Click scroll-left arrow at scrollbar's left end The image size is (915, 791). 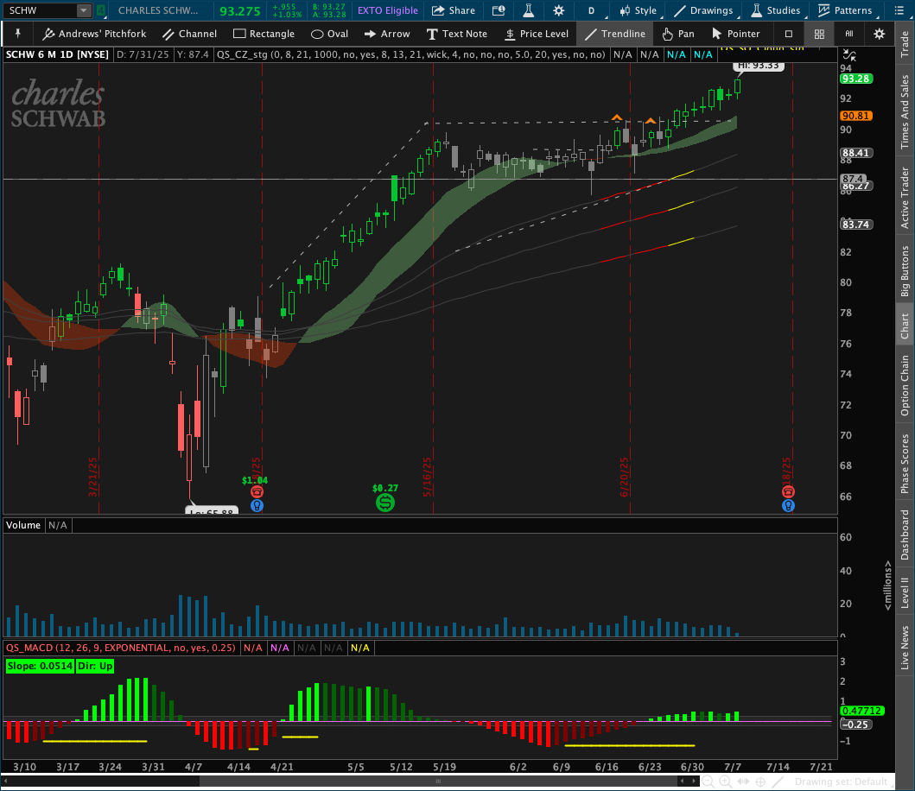pyautogui.click(x=6, y=782)
